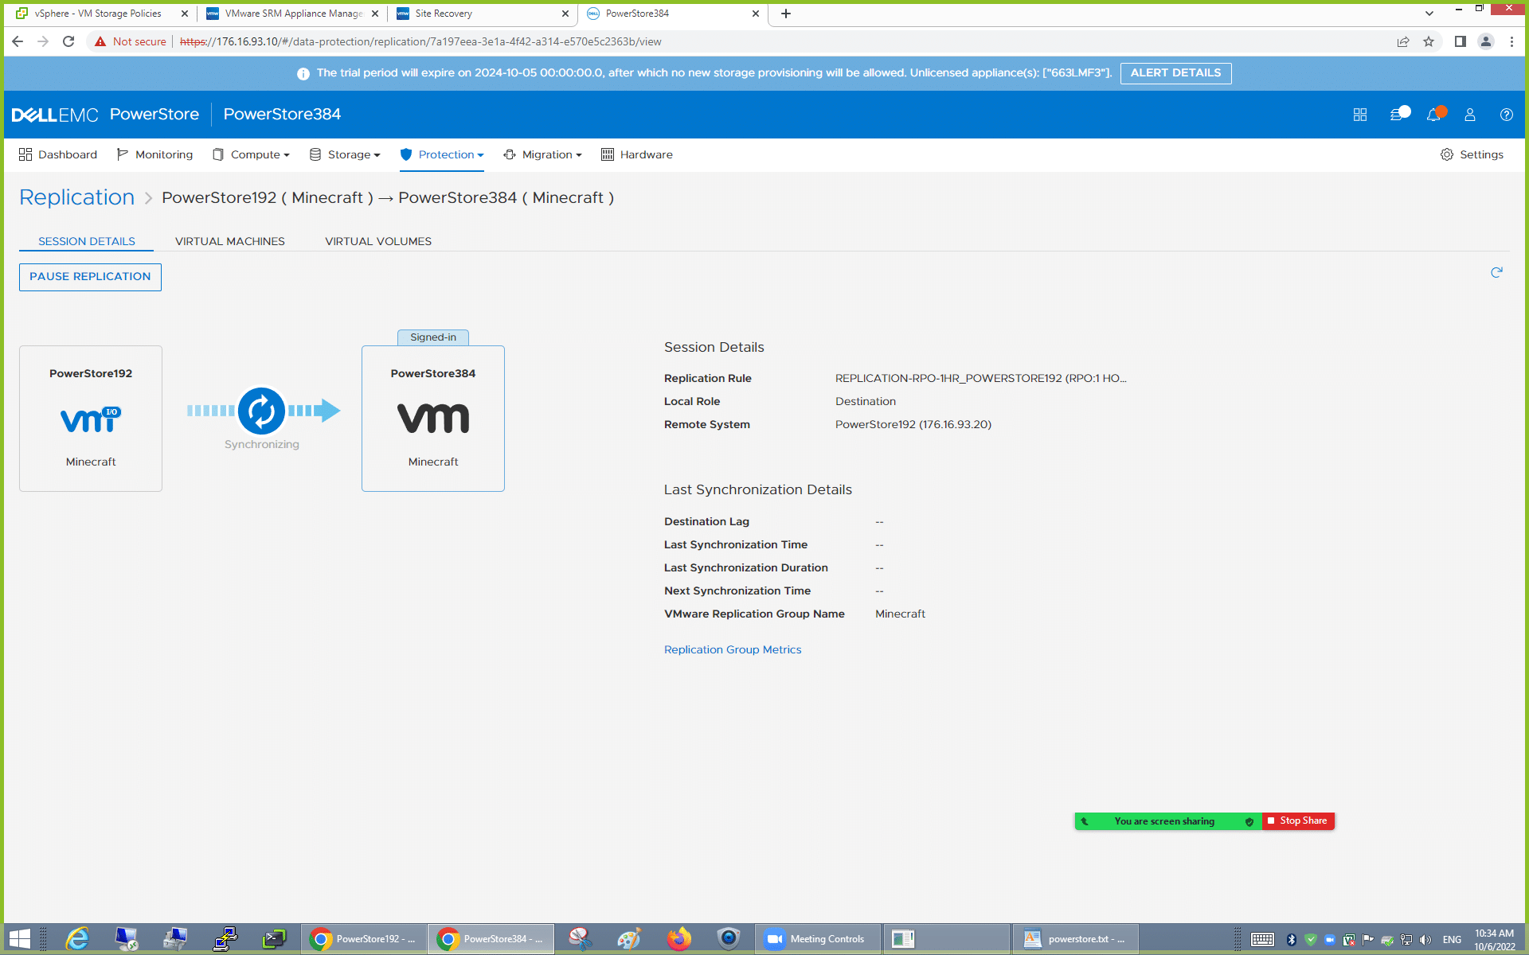The height and width of the screenshot is (955, 1529).
Task: Click the info icon in trial banner
Action: point(303,73)
